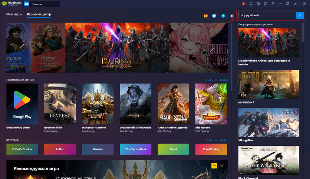Click the blue search magnifier button
This screenshot has height=179, width=310.
point(300,15)
